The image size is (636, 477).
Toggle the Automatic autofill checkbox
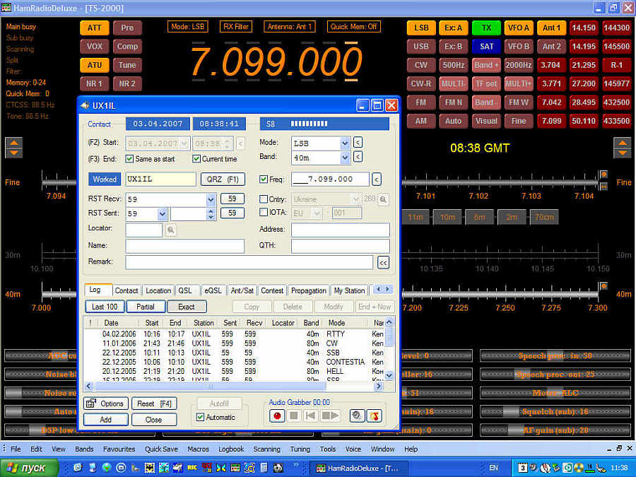pyautogui.click(x=200, y=417)
